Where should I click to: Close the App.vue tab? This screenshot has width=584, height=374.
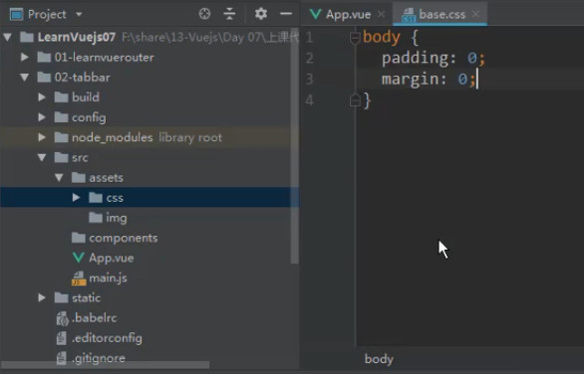(381, 14)
